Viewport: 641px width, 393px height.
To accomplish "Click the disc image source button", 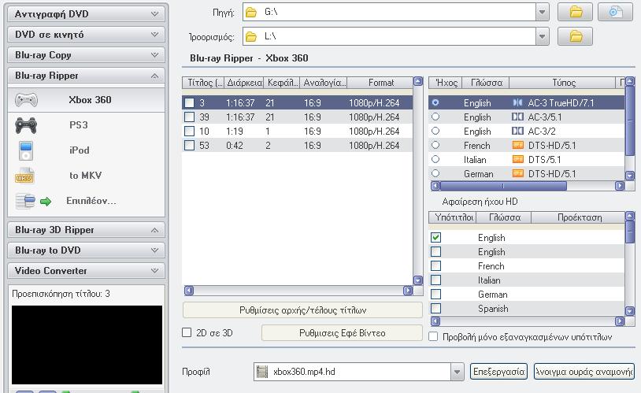I will pyautogui.click(x=615, y=12).
